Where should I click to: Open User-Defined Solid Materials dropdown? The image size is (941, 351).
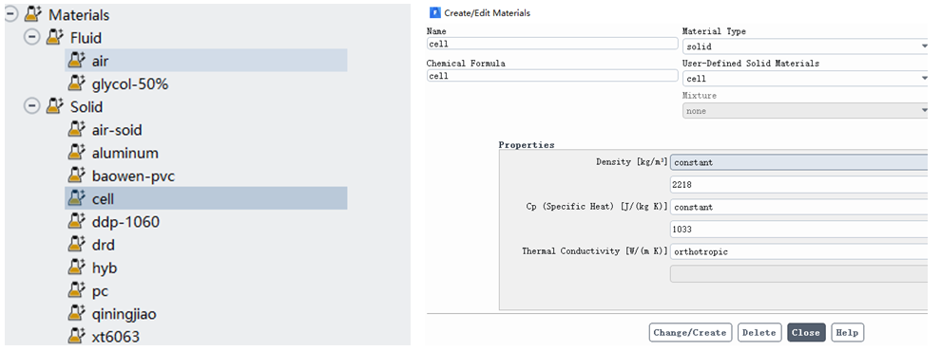click(805, 79)
